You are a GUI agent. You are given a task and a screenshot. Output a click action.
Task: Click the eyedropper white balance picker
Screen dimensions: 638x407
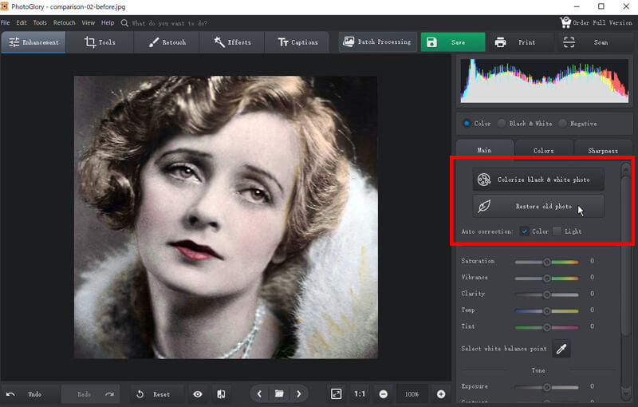click(561, 349)
